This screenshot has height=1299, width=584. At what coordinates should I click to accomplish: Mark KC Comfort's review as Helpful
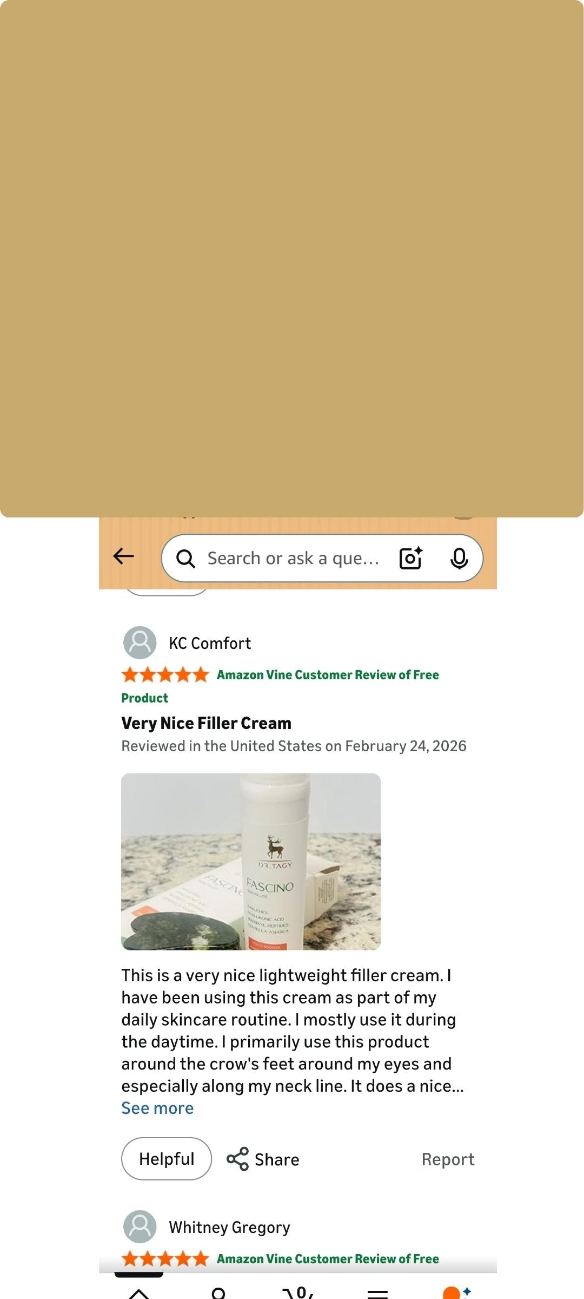[x=167, y=1159]
